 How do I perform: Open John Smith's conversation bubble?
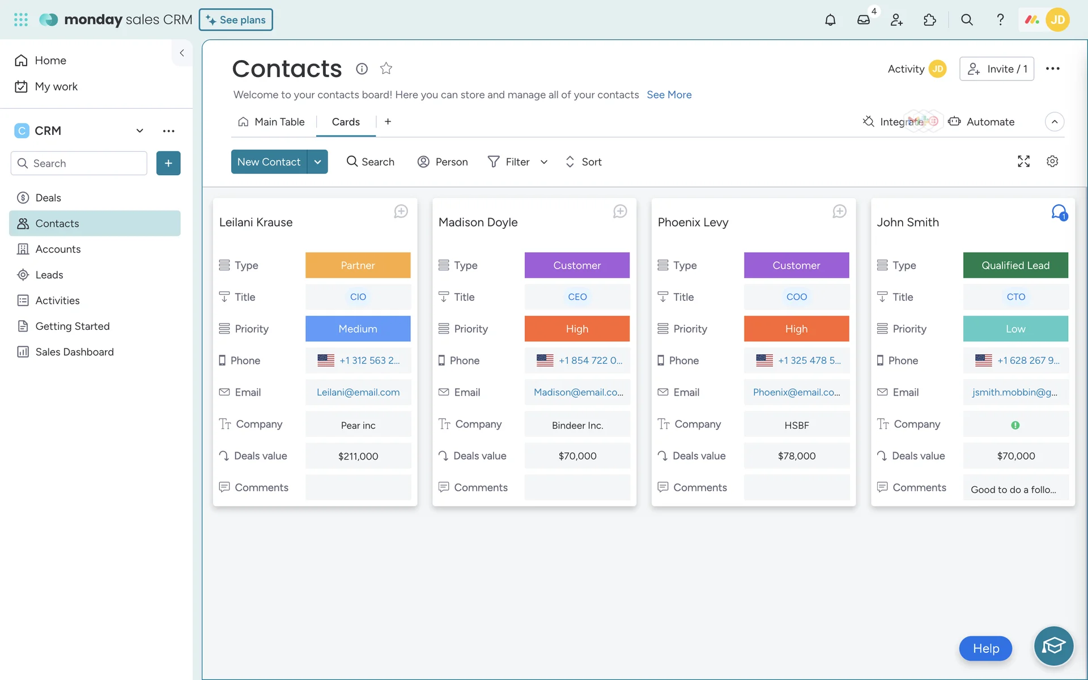[1059, 212]
